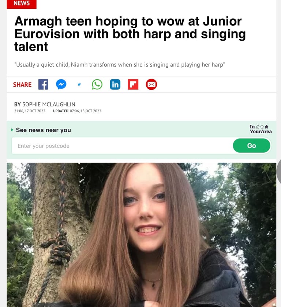The image size is (281, 307).
Task: Click the See news near you heading
Action: pos(44,130)
